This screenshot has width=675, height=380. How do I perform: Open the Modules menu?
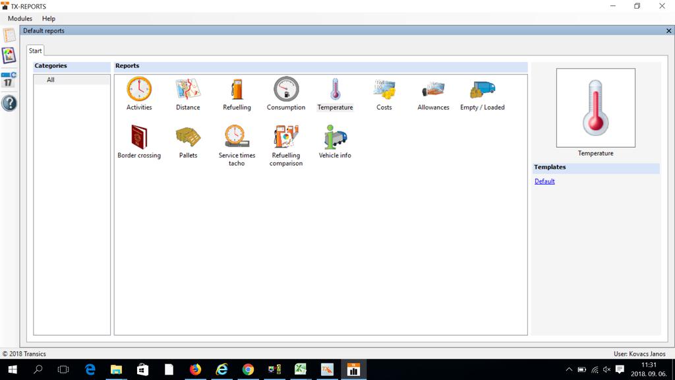click(x=20, y=18)
